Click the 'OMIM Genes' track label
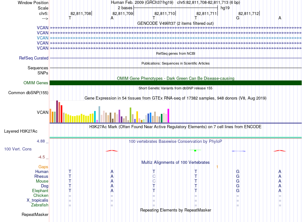Screen dimensions: 302x222 tap(36, 83)
